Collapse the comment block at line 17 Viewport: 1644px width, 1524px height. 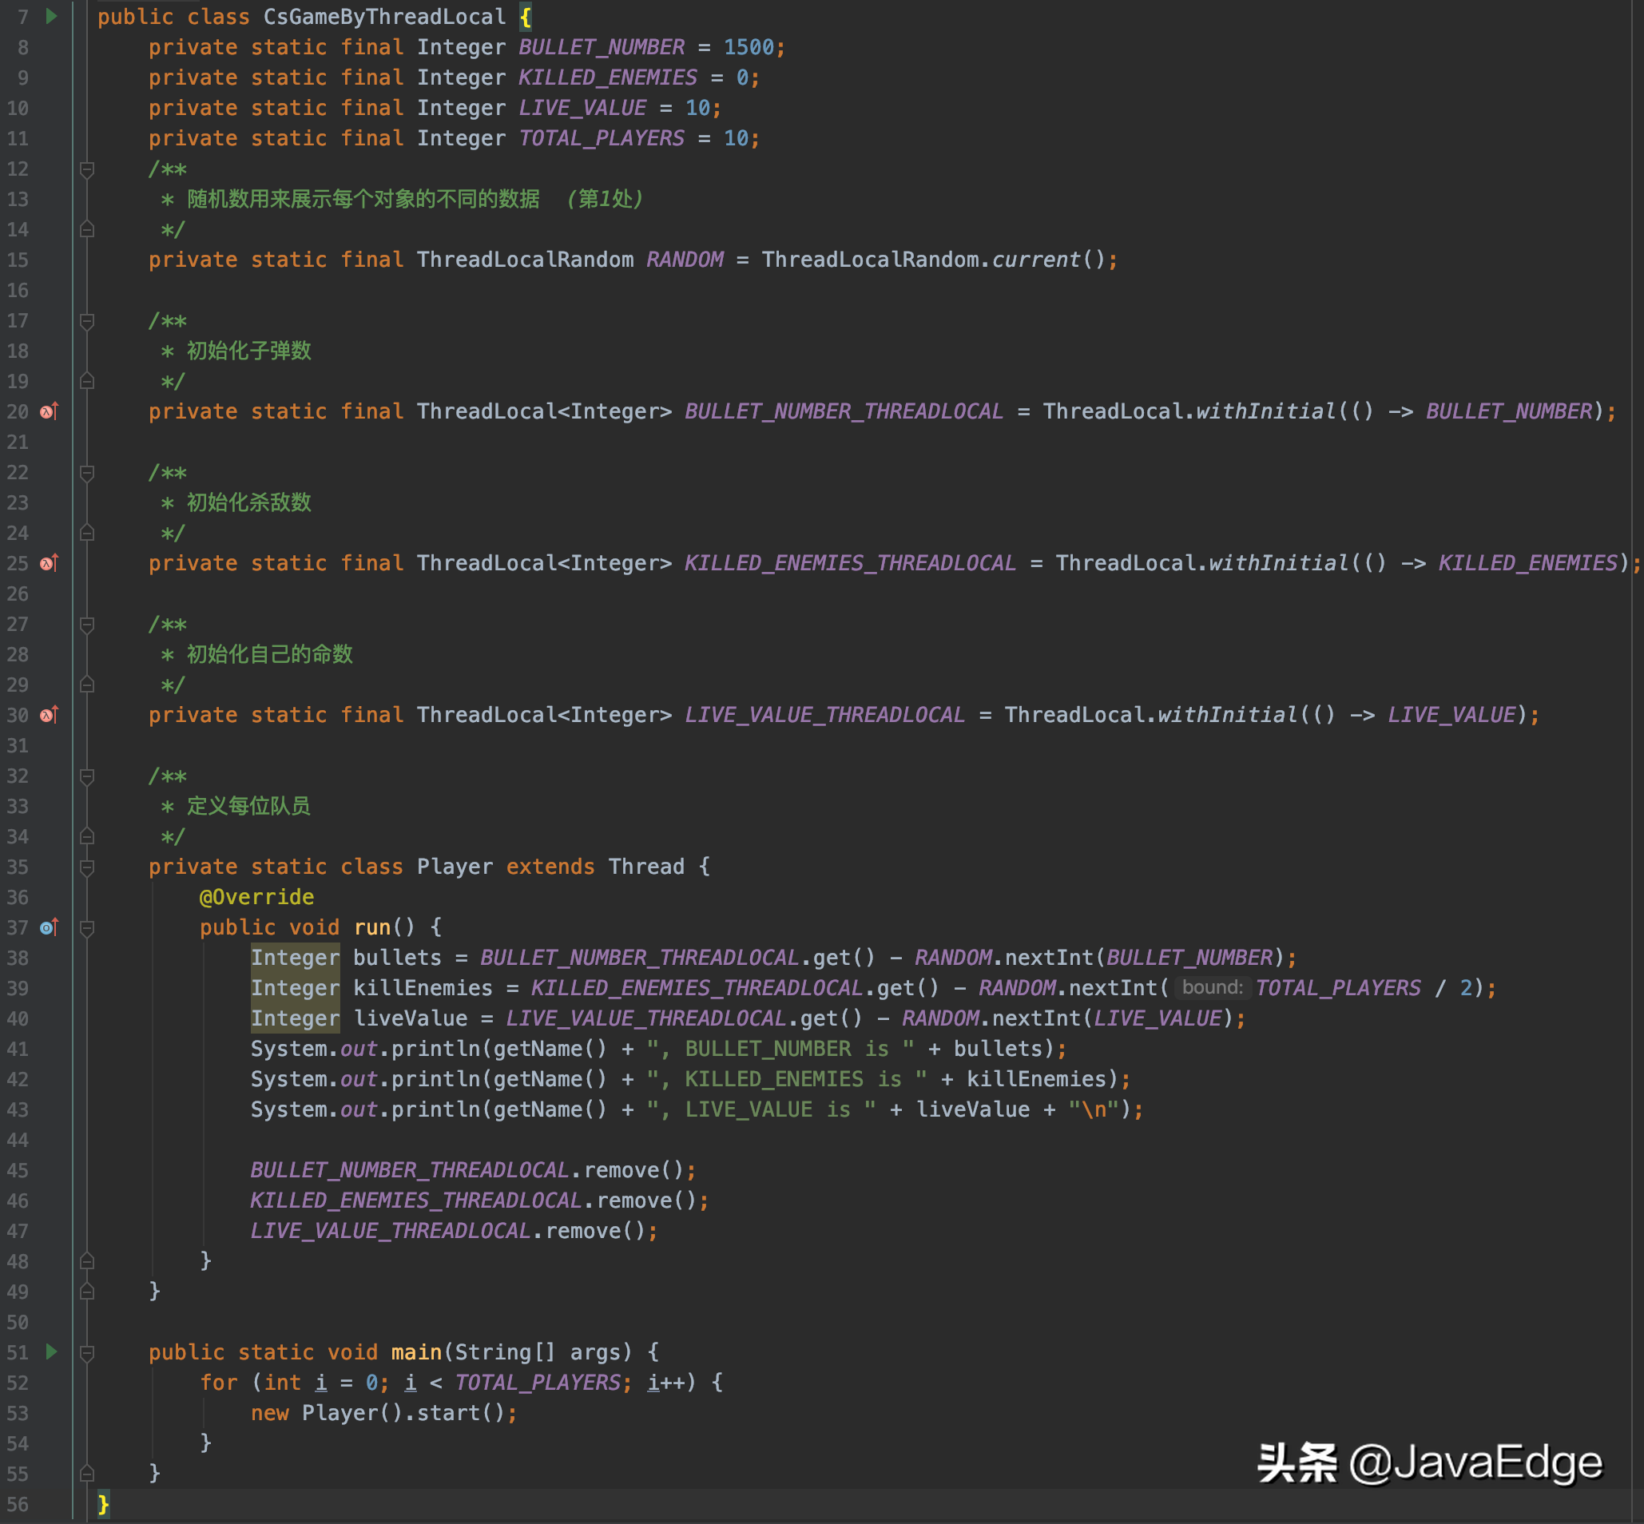pyautogui.click(x=86, y=321)
